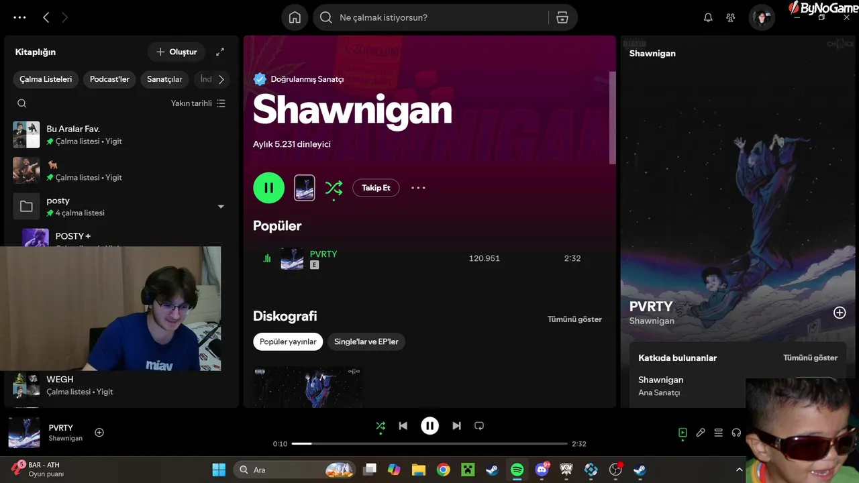This screenshot has height=483, width=859.
Task: Play the PVRTY row in Popüler list
Action: (x=429, y=258)
